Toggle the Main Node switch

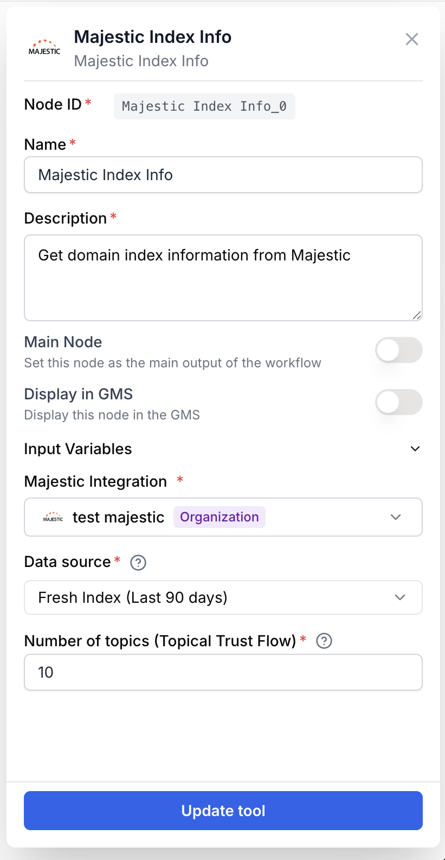pos(399,350)
